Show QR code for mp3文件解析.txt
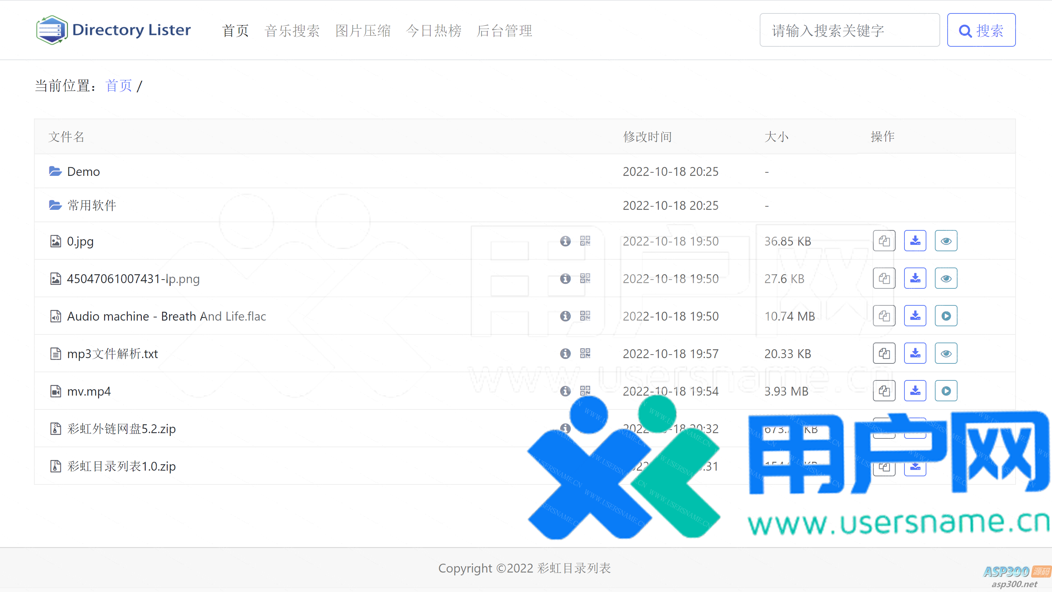Screen dimensions: 1052x592 tap(585, 354)
